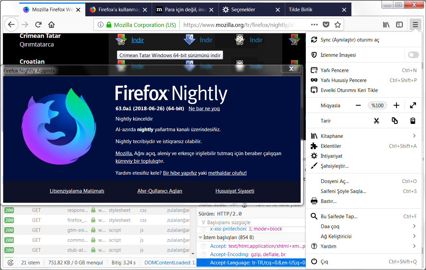The width and height of the screenshot is (426, 270).
Task: Open Litsenziyalama Malümatı link
Action: click(77, 191)
